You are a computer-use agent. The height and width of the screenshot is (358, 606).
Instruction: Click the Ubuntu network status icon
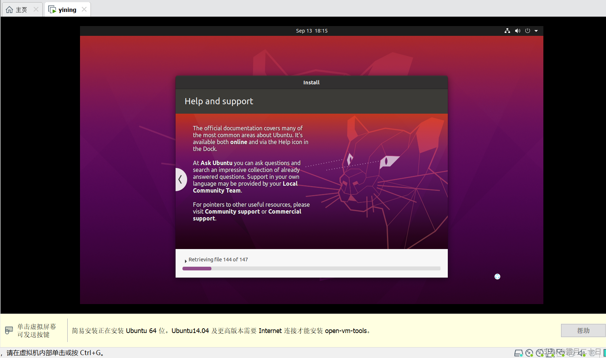[507, 31]
